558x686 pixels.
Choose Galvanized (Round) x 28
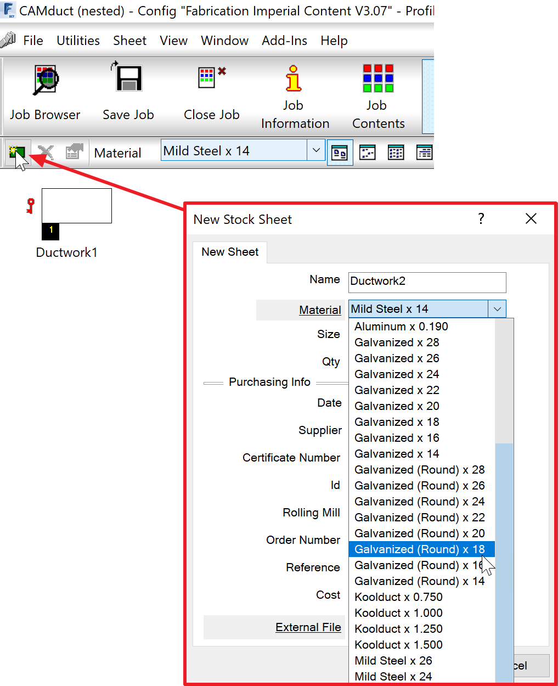tap(422, 470)
